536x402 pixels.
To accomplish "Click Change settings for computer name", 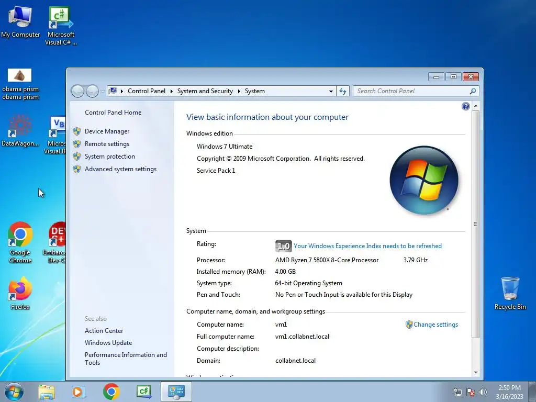I will point(435,325).
